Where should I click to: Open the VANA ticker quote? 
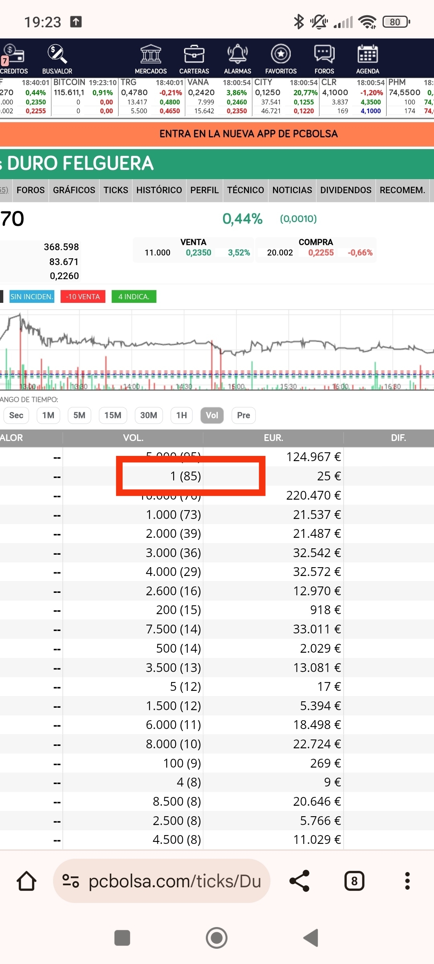click(219, 97)
